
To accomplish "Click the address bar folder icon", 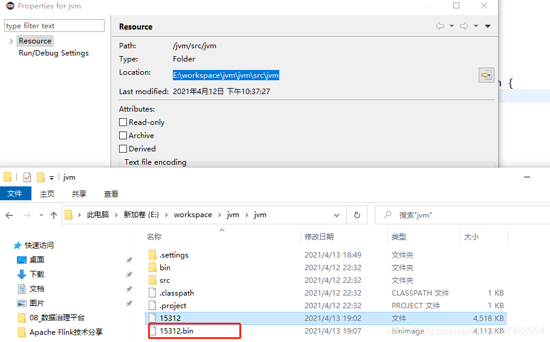I will [69, 215].
